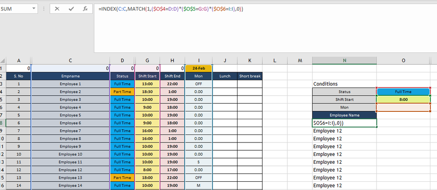437x190 pixels.
Task: Select the Employee 10 name cell
Action: coord(70,154)
